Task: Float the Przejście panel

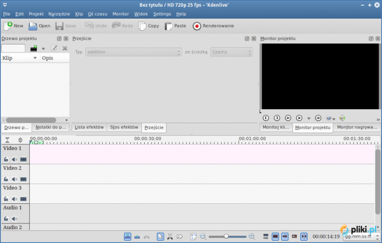Action: point(247,39)
